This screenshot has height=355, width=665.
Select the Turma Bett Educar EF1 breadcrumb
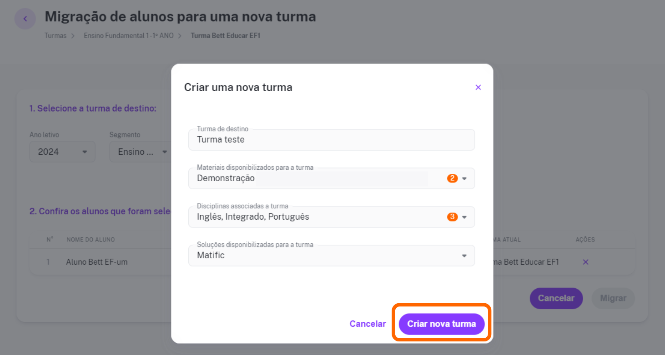226,35
